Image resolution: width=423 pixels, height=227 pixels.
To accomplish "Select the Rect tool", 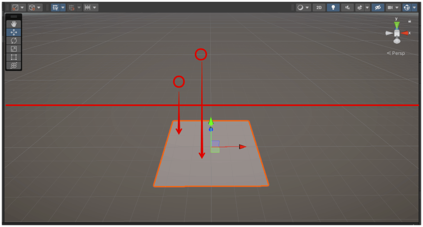I will point(14,57).
